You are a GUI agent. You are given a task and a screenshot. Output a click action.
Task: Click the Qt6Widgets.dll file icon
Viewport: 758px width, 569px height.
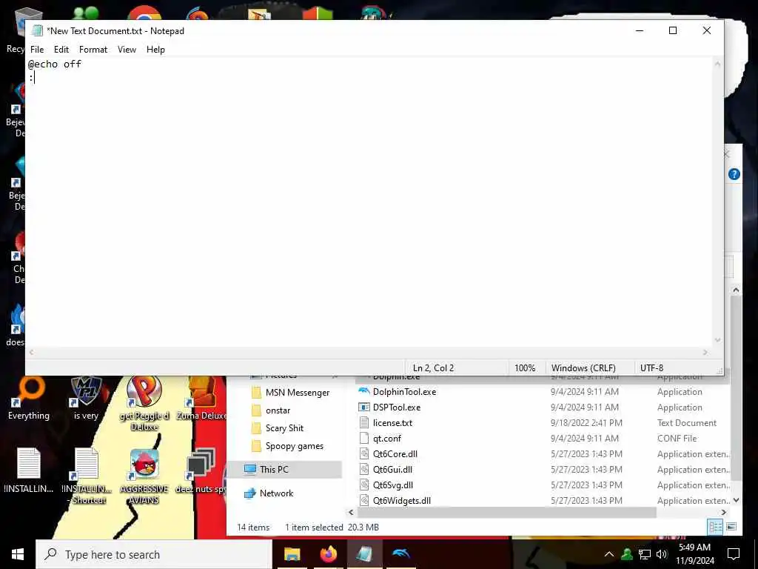tap(364, 500)
